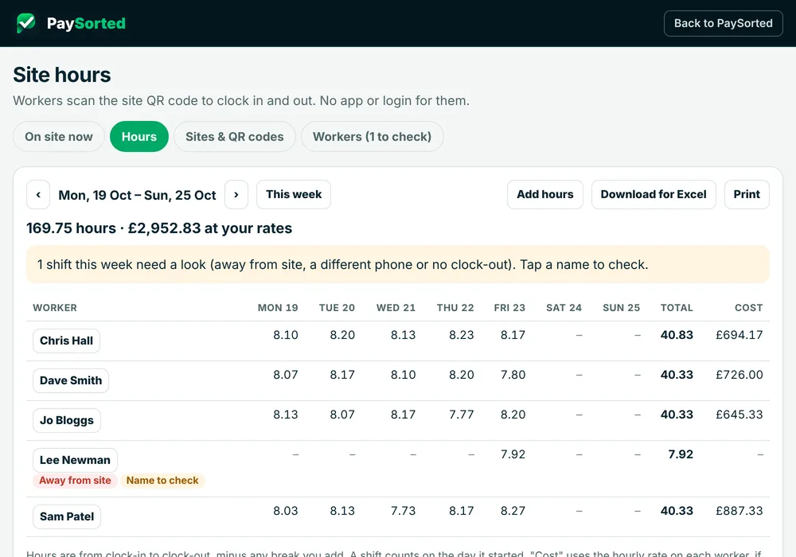Image resolution: width=796 pixels, height=557 pixels.
Task: Click the SAT 24 column header
Action: pos(564,308)
